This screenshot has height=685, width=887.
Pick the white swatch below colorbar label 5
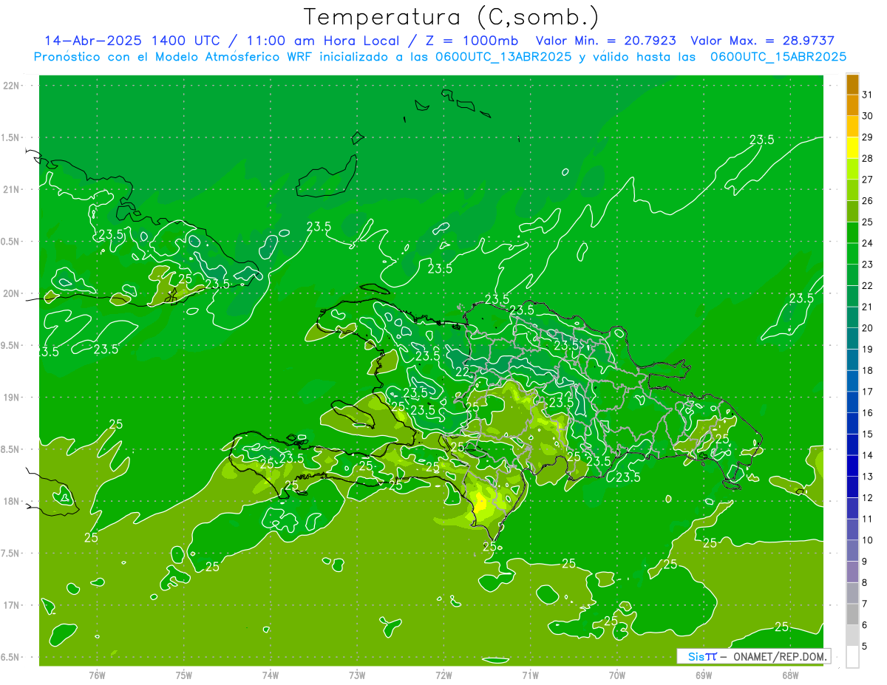(852, 657)
